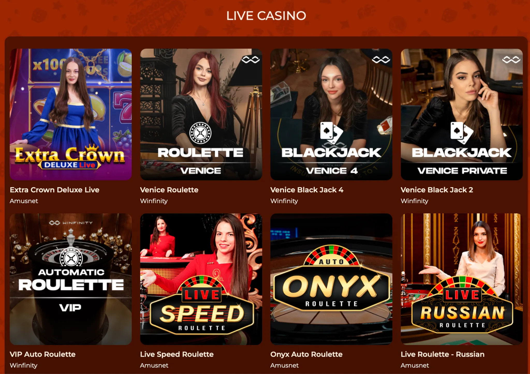Open the Blackjack Venice 4 thumbnail
The height and width of the screenshot is (374, 530).
pos(331,114)
